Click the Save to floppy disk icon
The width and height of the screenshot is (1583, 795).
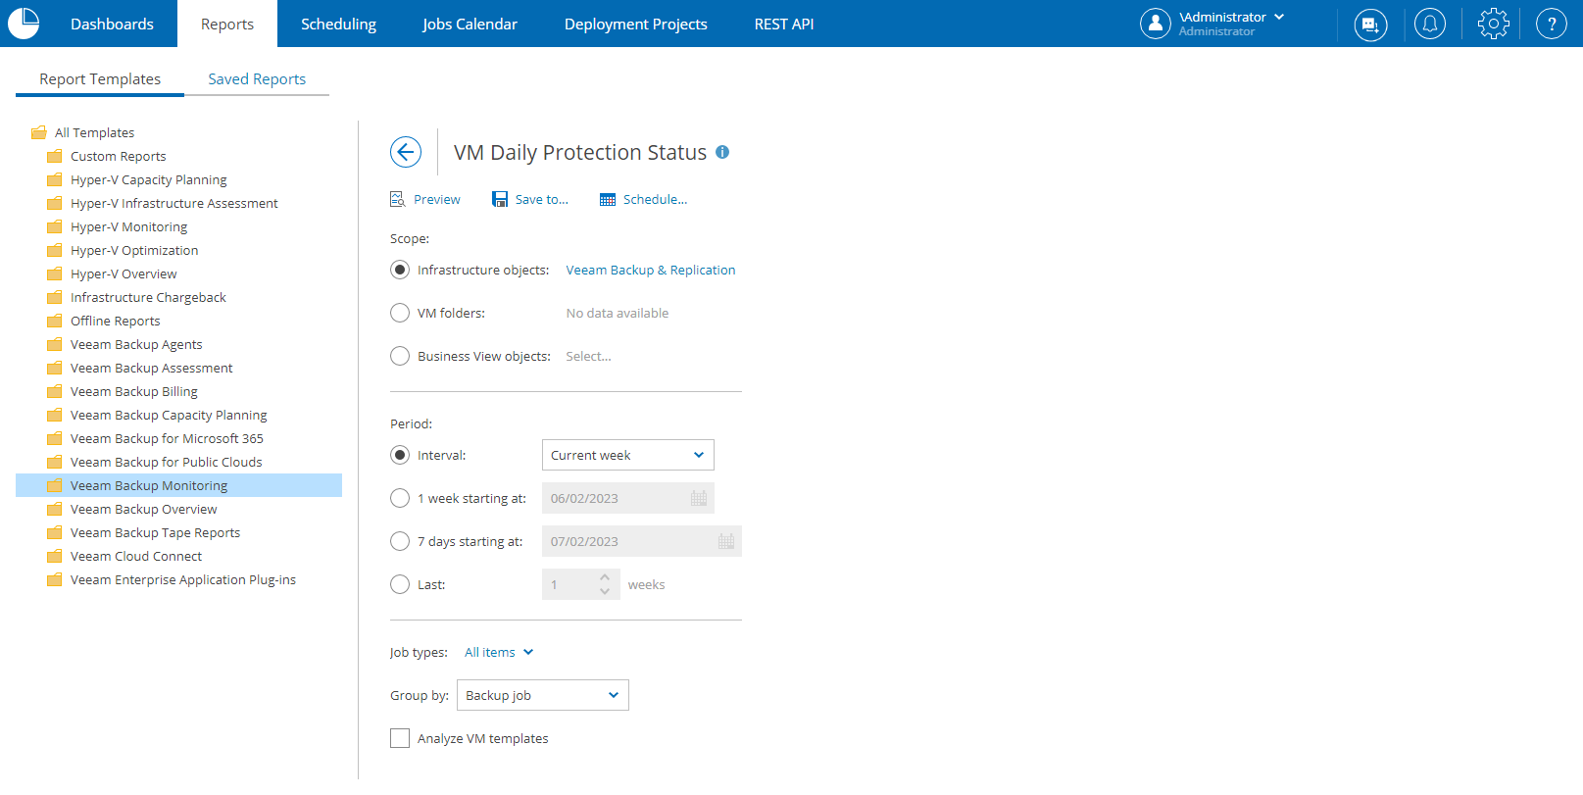tap(500, 199)
